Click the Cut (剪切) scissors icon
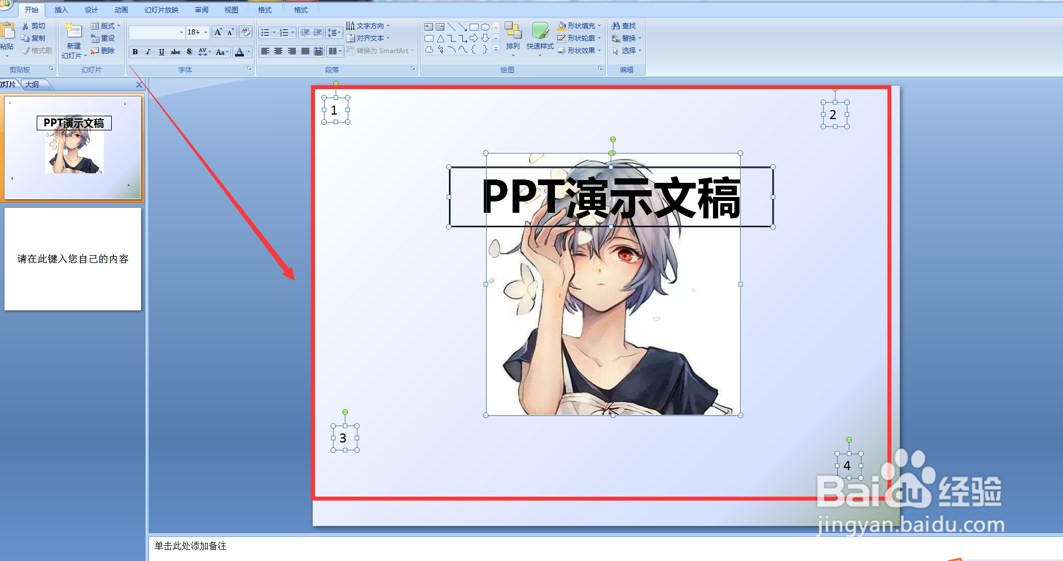Screen dimensions: 1063x561 click(25, 26)
